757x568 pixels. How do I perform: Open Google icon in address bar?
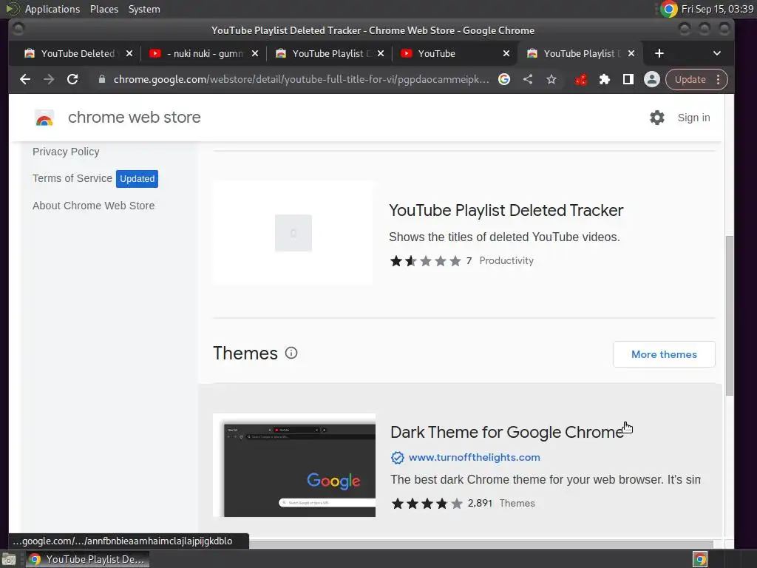click(504, 79)
